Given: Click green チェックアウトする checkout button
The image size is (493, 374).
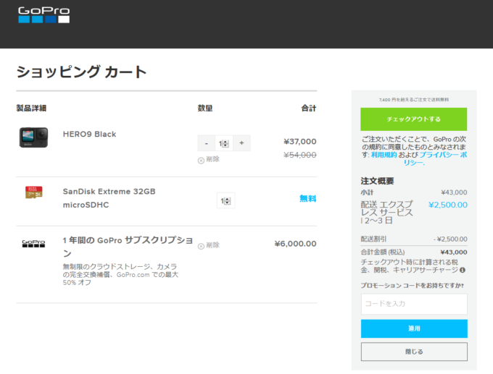Looking at the screenshot, I should tap(413, 119).
